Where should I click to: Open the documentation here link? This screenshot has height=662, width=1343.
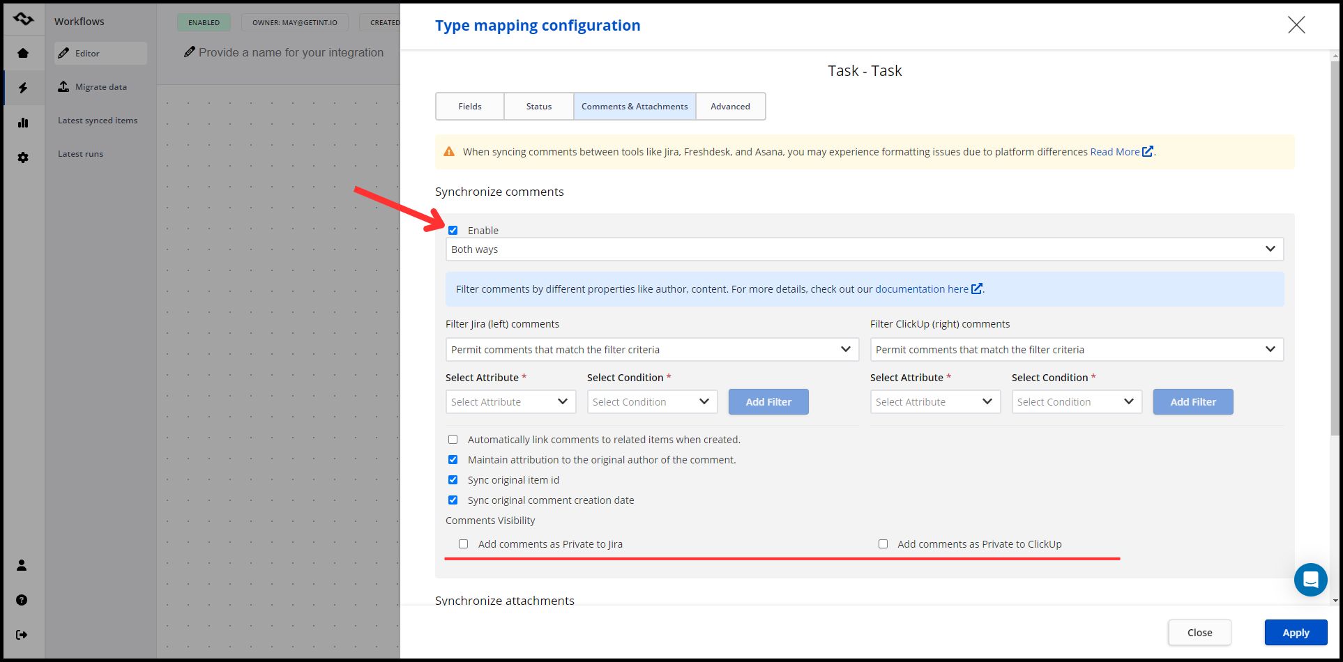(x=921, y=289)
